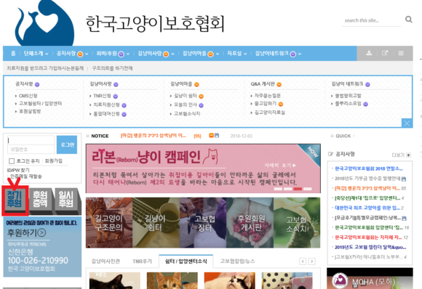Click the search magnifier icon
422x289 pixels.
(x=409, y=20)
